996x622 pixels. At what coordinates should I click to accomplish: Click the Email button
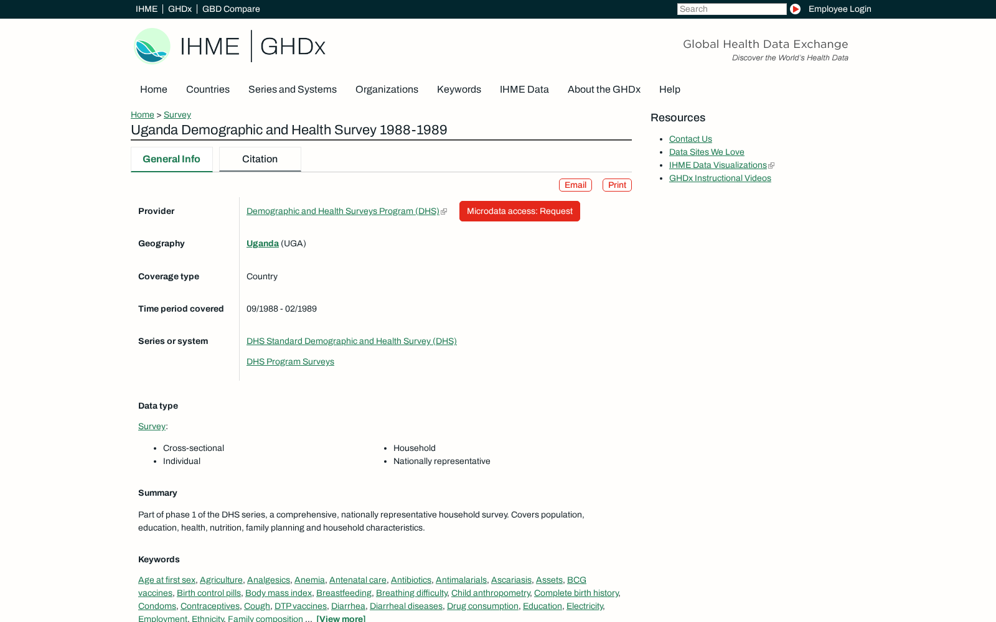tap(575, 185)
